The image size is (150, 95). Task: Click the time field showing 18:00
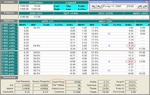click(x=131, y=6)
